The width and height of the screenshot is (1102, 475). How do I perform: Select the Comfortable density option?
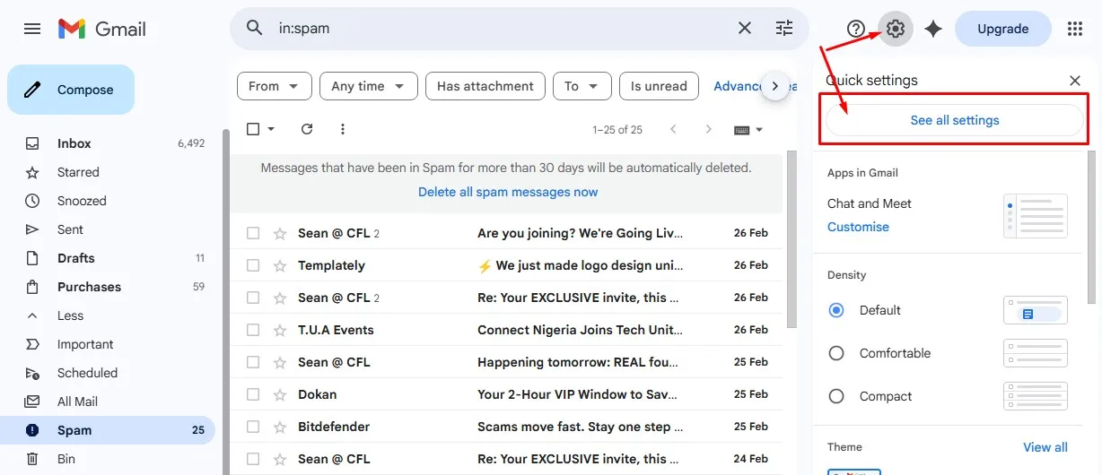(x=836, y=353)
